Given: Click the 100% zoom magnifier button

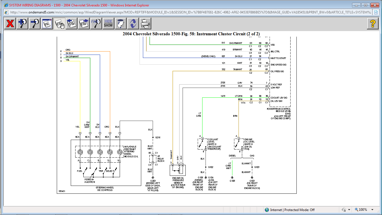Looking at the screenshot, I should (360, 210).
